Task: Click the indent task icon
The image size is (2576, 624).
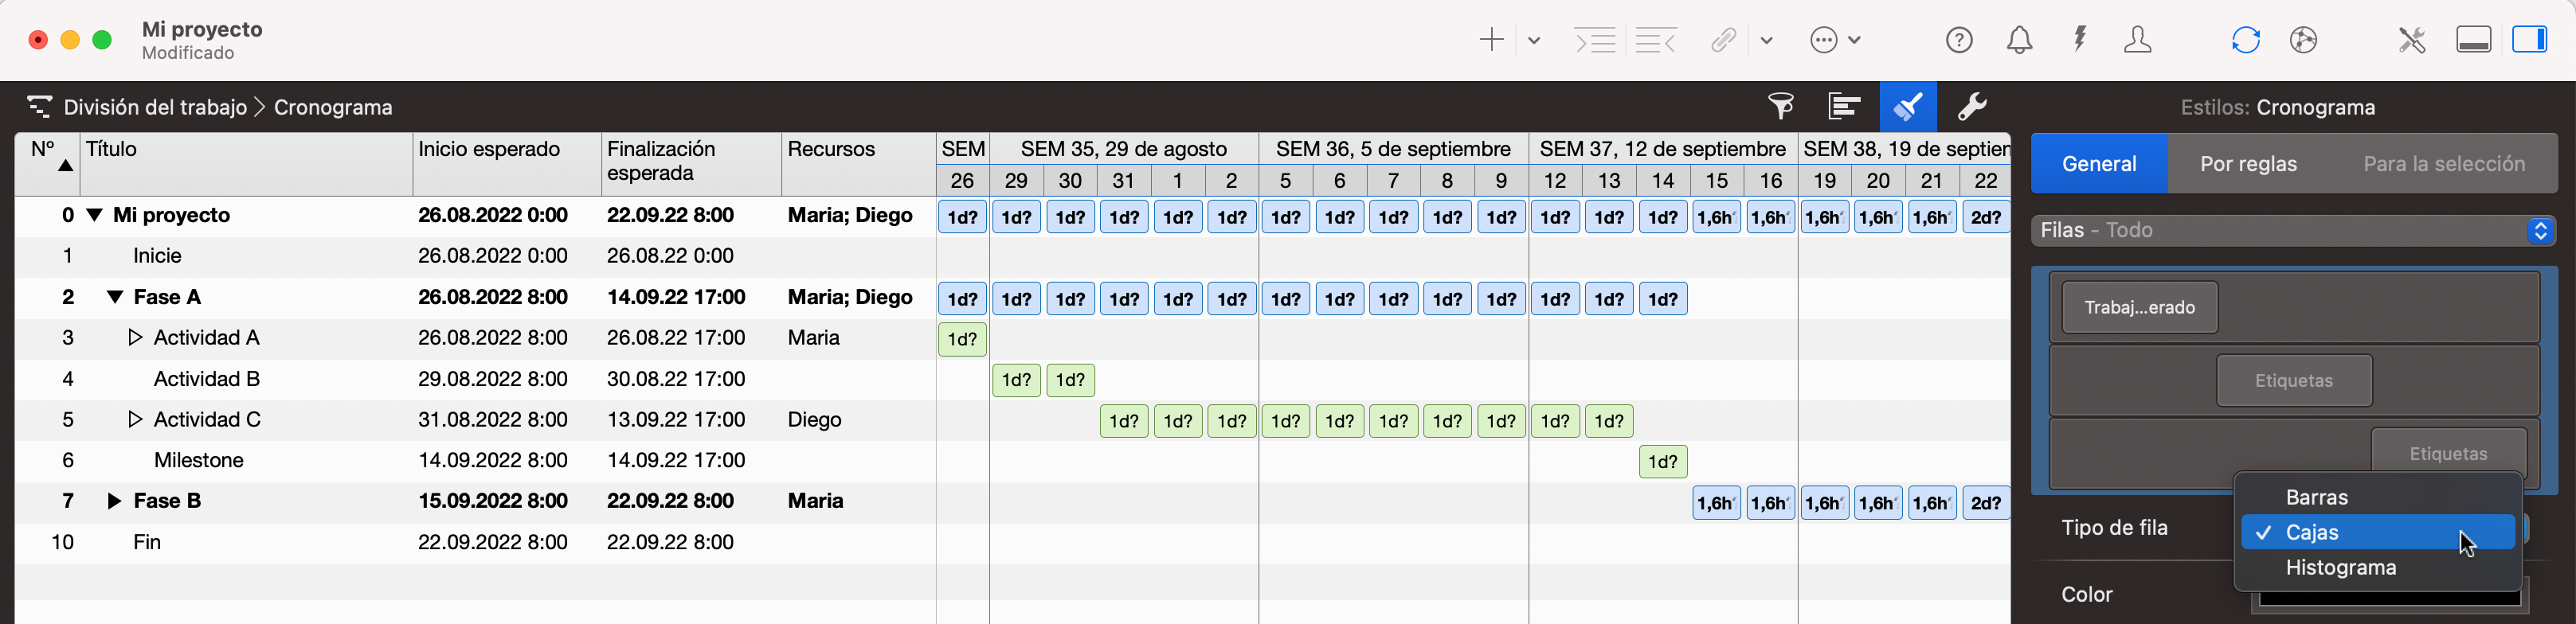Action: coord(1595,41)
